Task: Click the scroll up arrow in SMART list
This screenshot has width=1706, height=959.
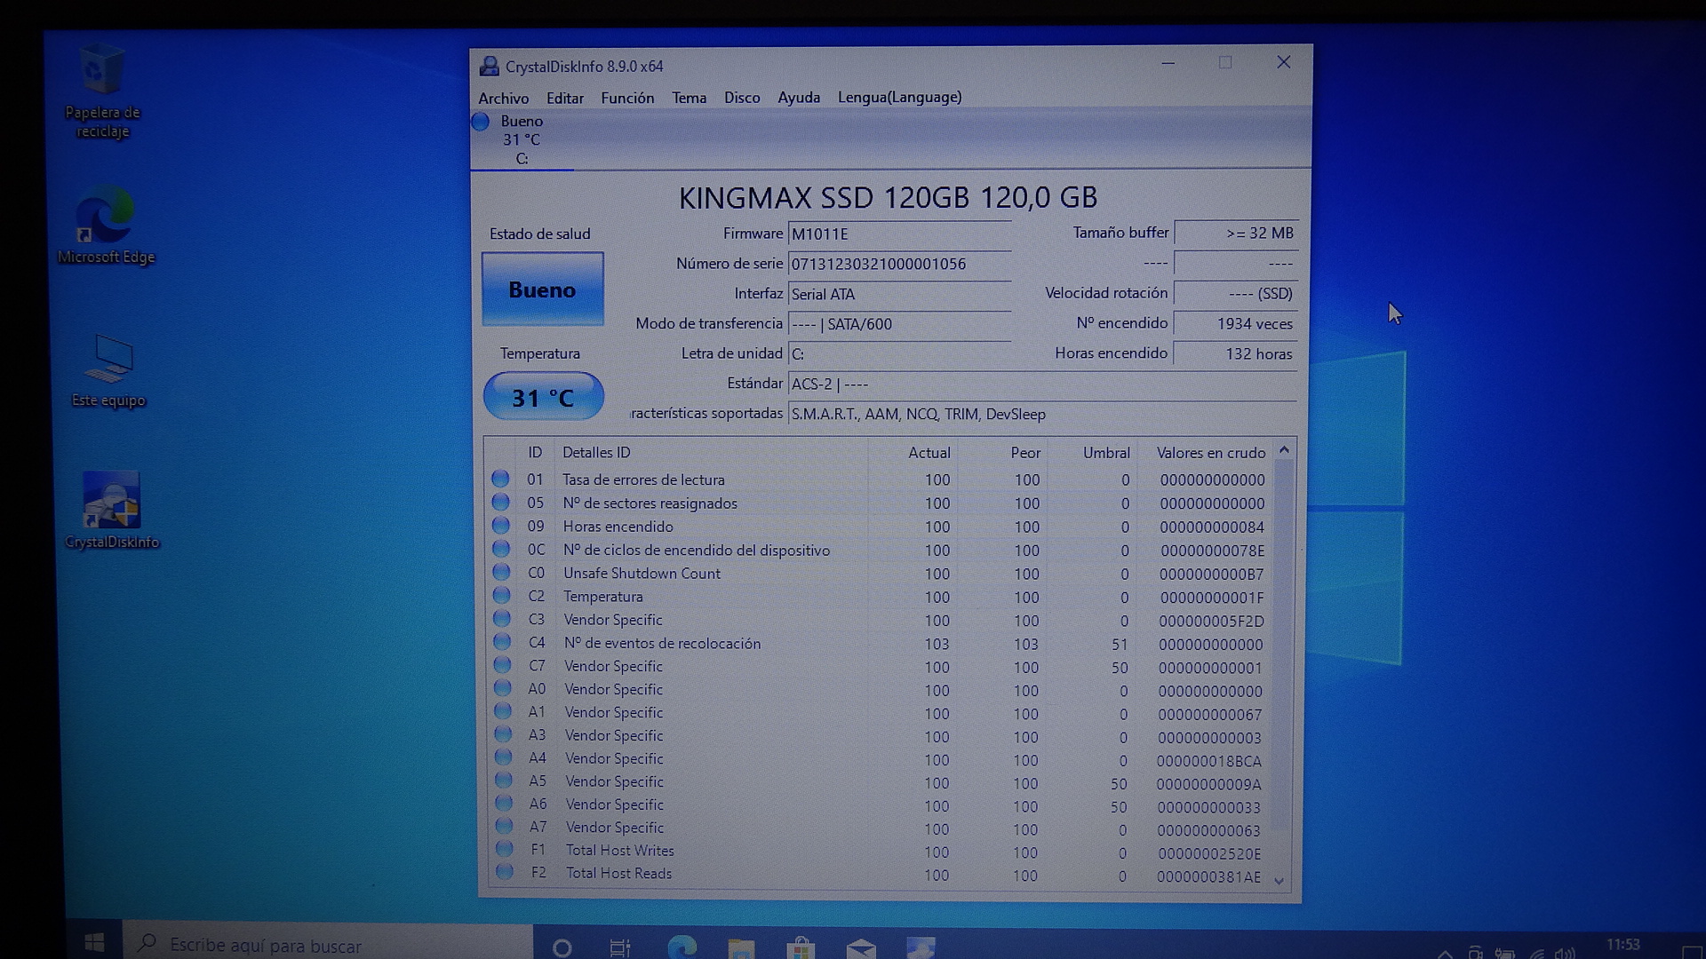Action: click(x=1283, y=451)
